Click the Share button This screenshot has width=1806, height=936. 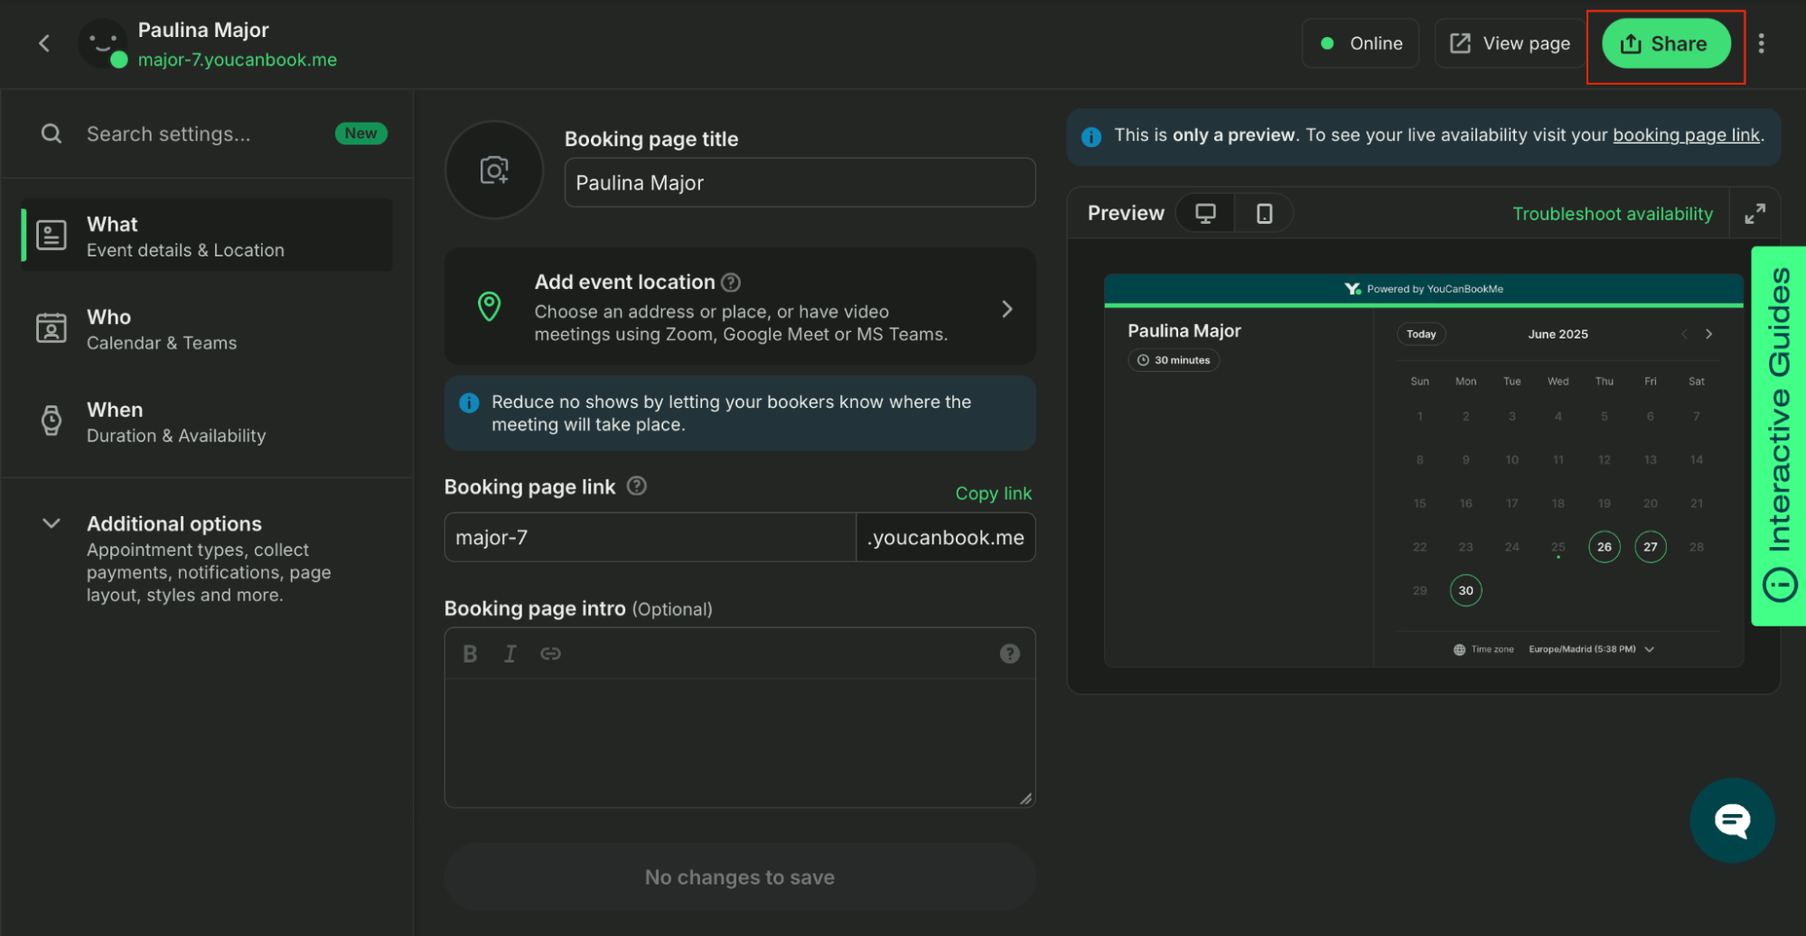1666,43
